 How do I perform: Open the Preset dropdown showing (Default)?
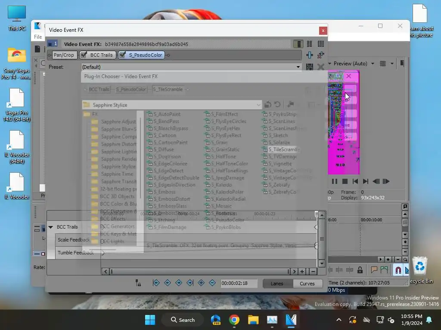[191, 67]
